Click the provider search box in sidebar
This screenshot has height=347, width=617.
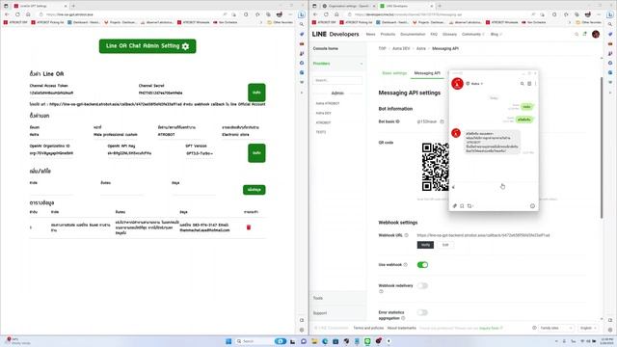click(x=337, y=80)
